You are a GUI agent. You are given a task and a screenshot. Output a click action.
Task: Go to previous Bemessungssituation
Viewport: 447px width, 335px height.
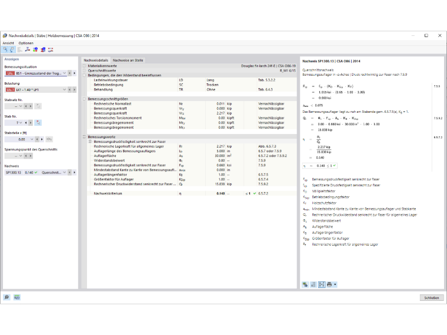[69, 73]
